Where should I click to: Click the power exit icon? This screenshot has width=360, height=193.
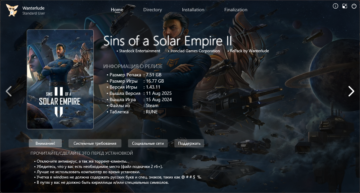point(354,6)
